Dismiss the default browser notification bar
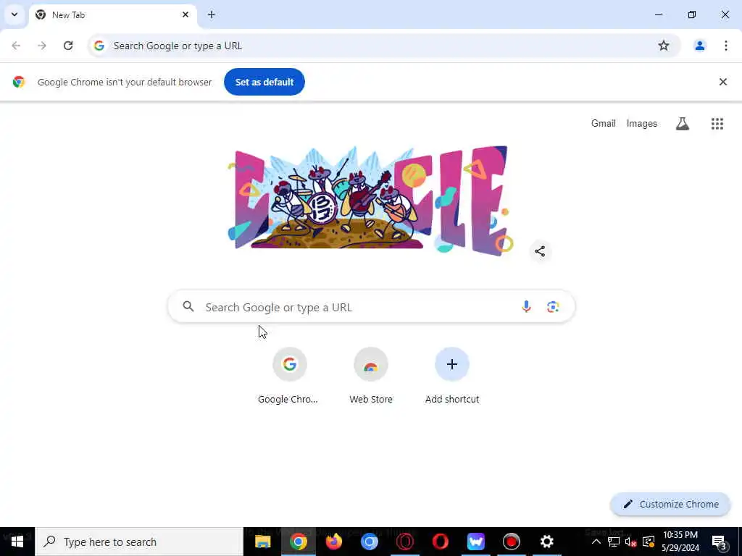742x556 pixels. (722, 82)
